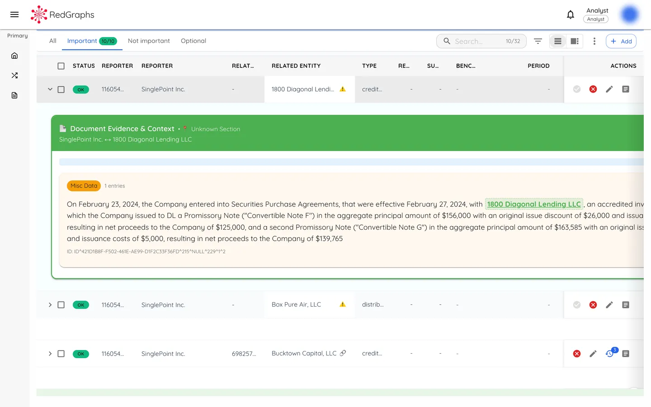This screenshot has width=651, height=407.
Task: Open the documents icon in the sidebar
Action: pos(14,95)
